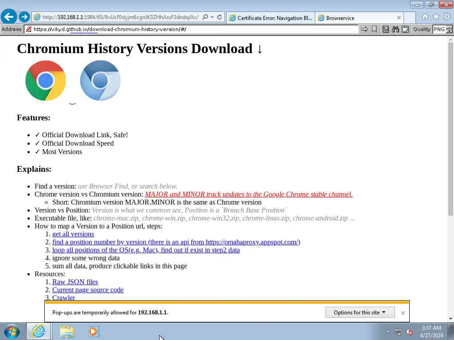The image size is (454, 340).
Task: Click the network tray icon
Action: [399, 332]
